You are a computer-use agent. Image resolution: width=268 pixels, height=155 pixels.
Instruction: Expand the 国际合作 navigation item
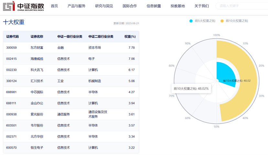click(x=130, y=6)
